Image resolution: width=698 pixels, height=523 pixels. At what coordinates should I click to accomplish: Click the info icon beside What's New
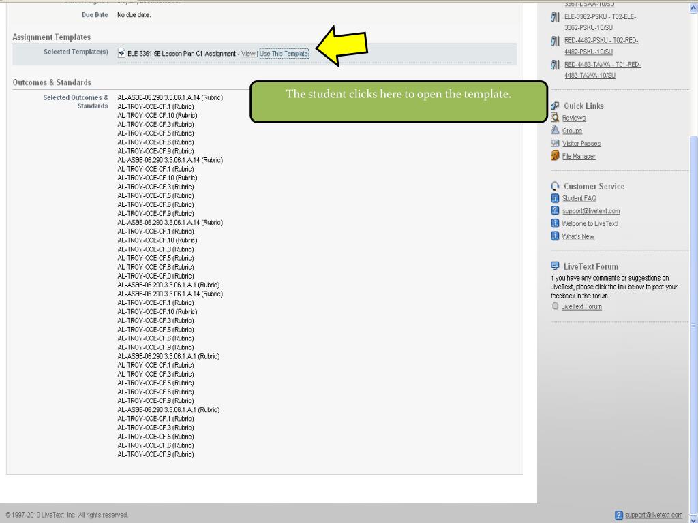point(555,236)
